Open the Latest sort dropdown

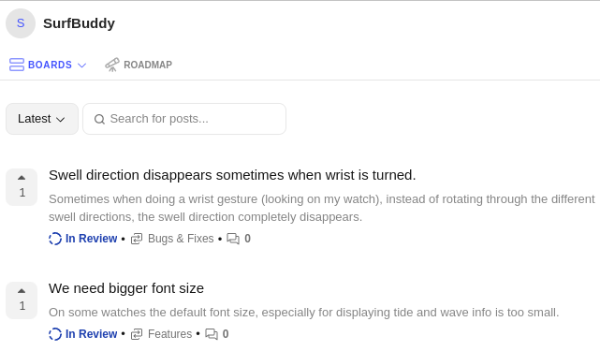(42, 119)
